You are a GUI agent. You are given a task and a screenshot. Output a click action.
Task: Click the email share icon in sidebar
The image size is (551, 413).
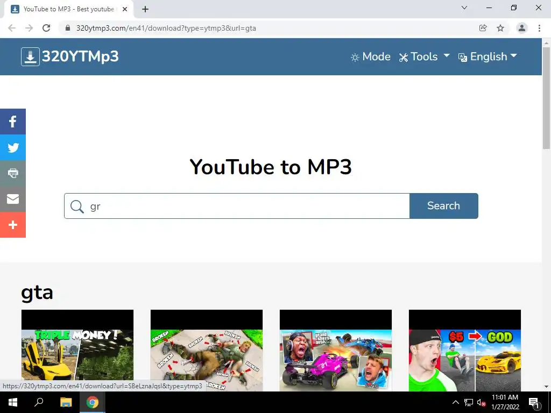click(13, 199)
